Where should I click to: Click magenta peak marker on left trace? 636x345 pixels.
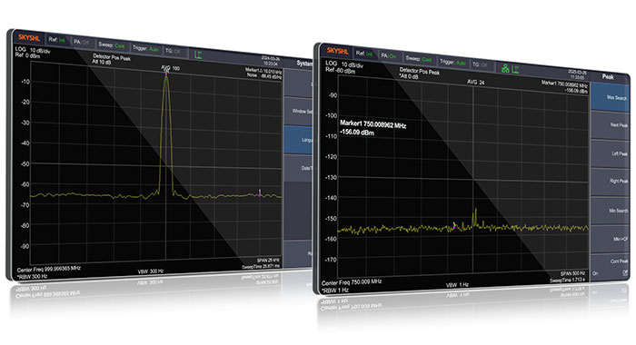point(166,74)
